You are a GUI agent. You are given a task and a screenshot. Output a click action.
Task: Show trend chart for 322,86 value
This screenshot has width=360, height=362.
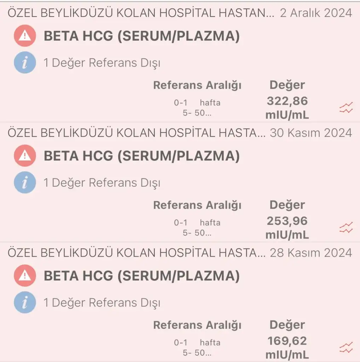(346, 107)
